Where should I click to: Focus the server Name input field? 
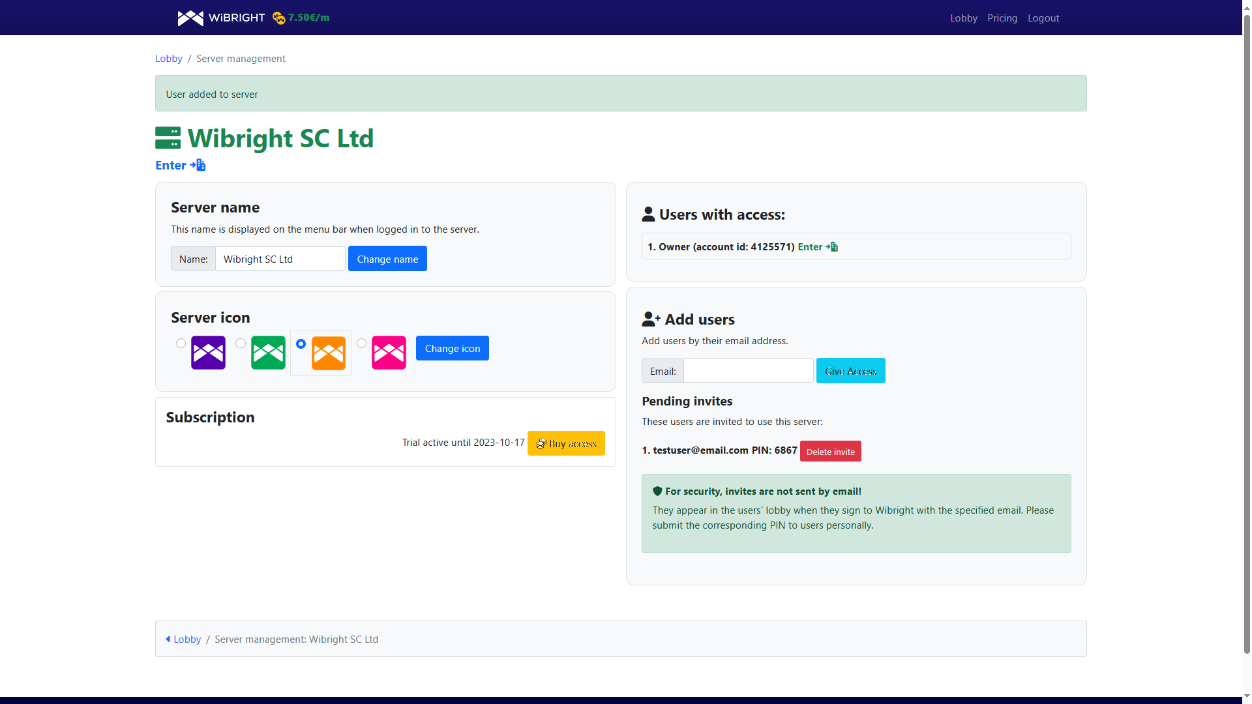(280, 259)
